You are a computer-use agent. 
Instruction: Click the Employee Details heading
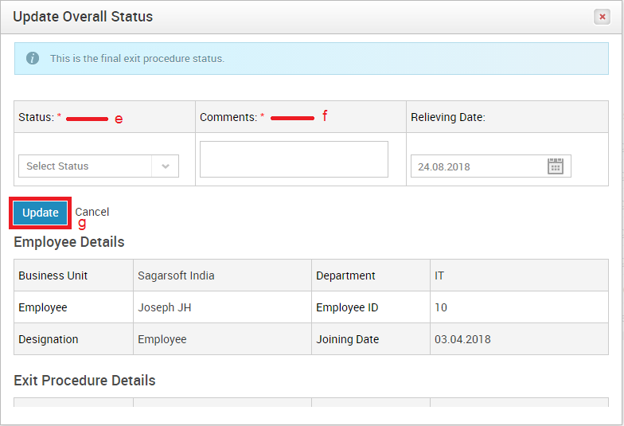click(x=69, y=242)
